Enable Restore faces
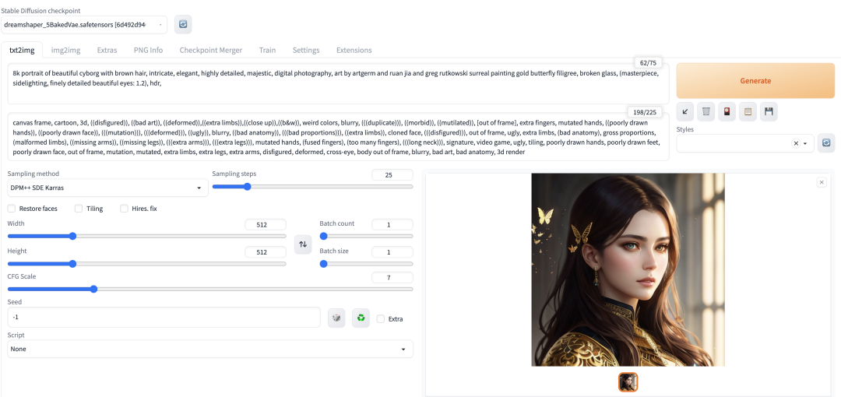 11,208
